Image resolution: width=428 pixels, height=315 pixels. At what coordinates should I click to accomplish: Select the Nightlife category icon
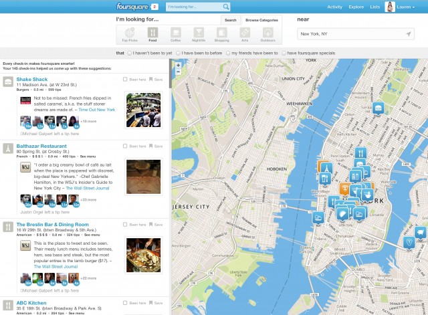click(199, 35)
